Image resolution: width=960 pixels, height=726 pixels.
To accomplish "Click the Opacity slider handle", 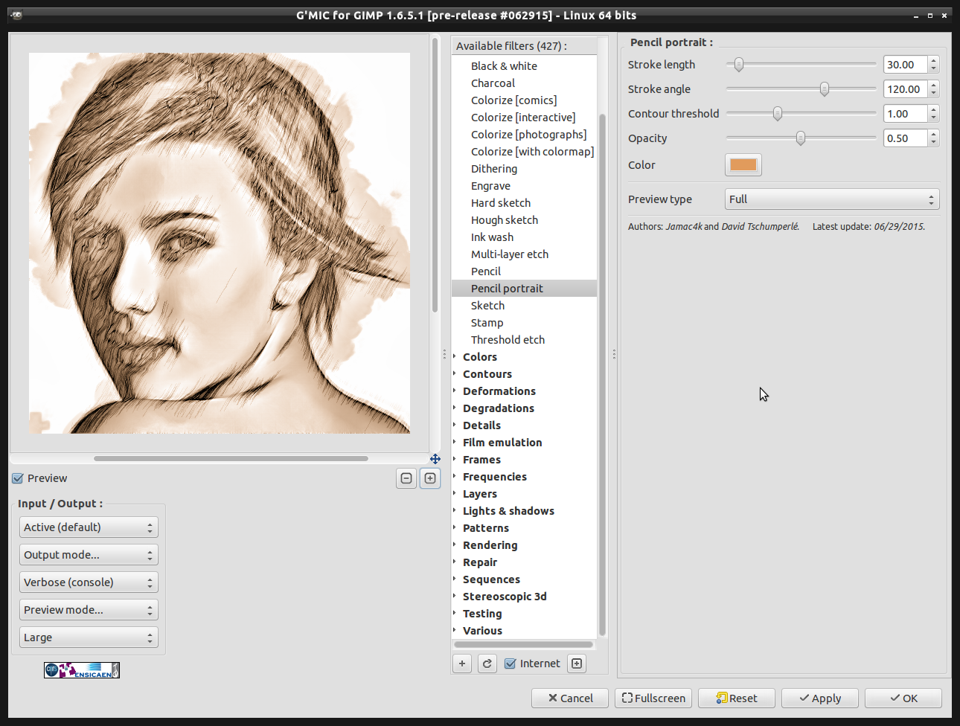I will point(801,138).
